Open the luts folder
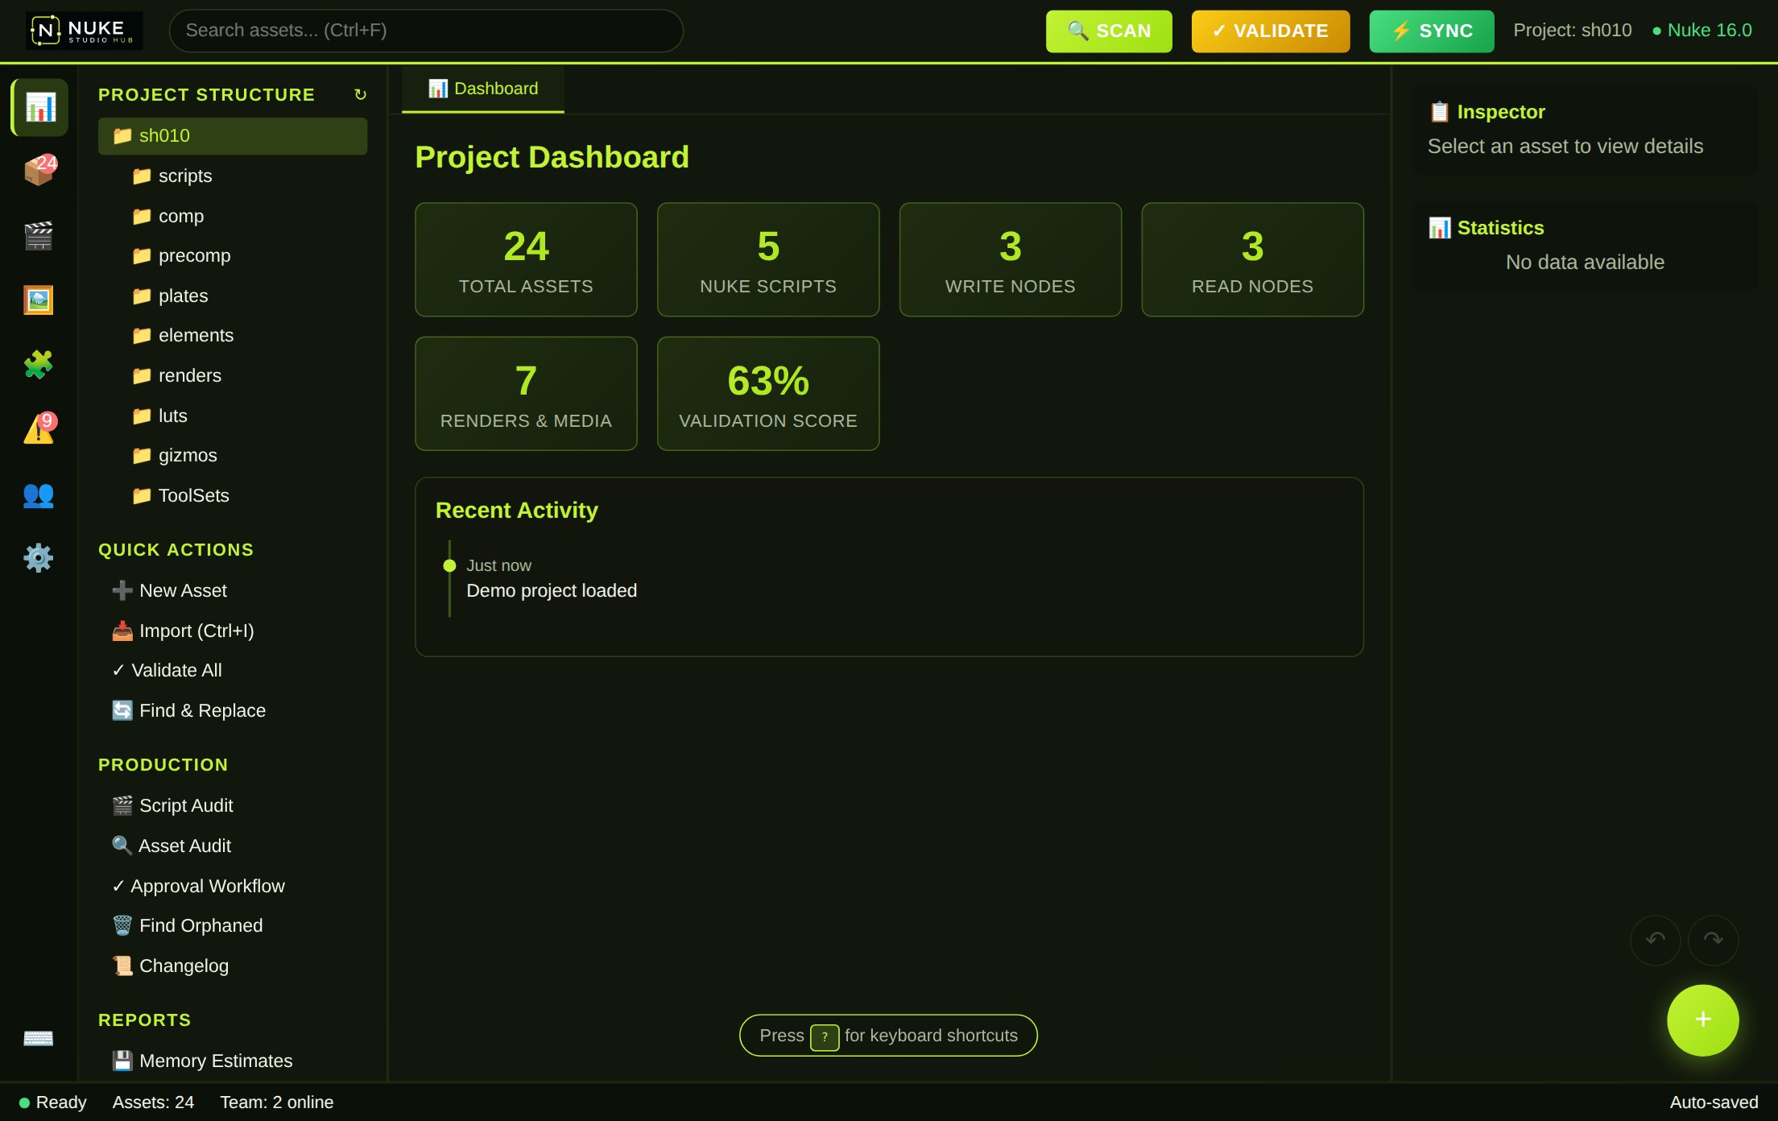The image size is (1778, 1121). tap(242, 416)
